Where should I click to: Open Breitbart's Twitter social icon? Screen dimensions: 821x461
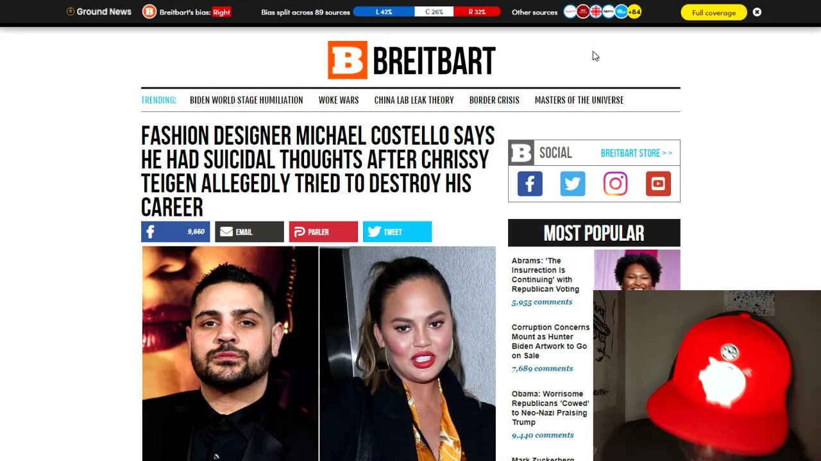coord(572,184)
